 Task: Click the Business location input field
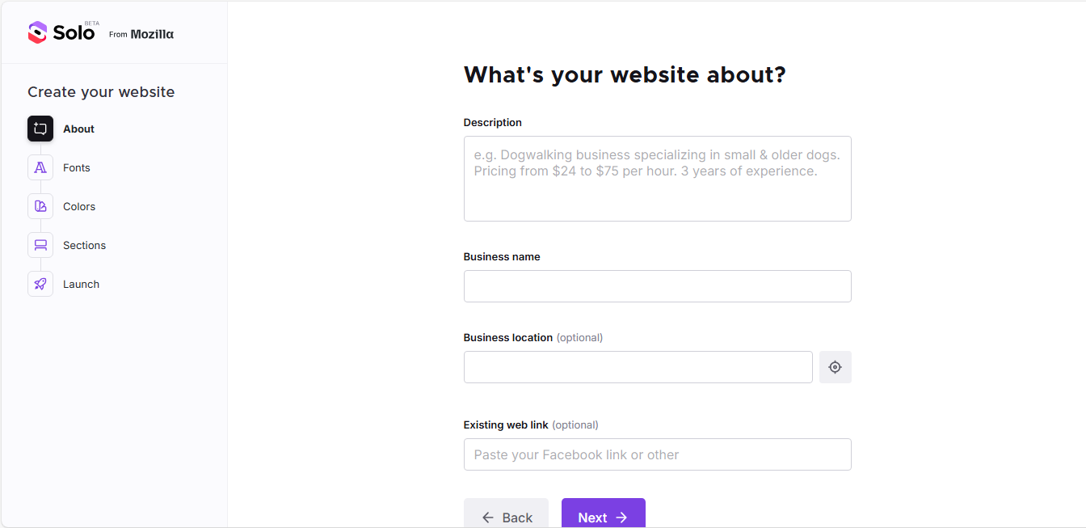click(x=638, y=367)
